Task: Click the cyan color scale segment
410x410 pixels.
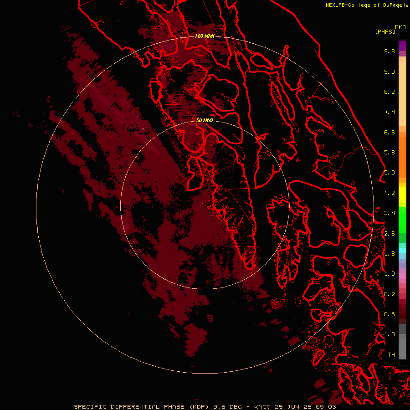Action: click(x=402, y=251)
